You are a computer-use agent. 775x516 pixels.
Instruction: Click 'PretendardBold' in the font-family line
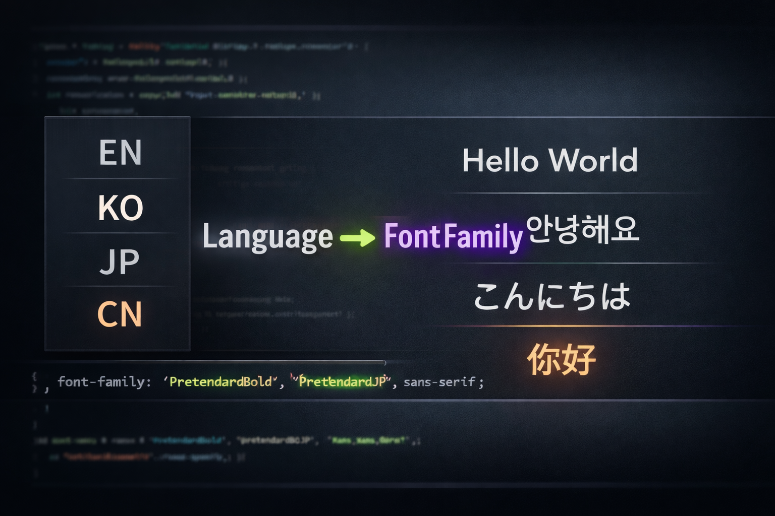(220, 381)
